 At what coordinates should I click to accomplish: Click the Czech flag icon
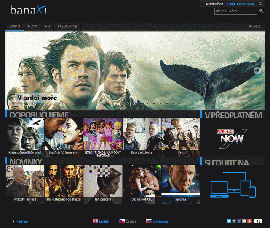coord(122,221)
